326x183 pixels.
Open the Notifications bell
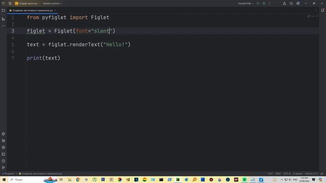pyautogui.click(x=322, y=10)
